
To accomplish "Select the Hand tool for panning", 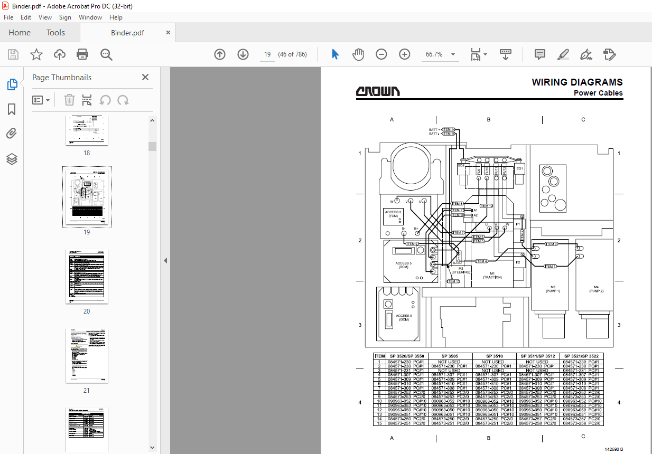I will [358, 54].
